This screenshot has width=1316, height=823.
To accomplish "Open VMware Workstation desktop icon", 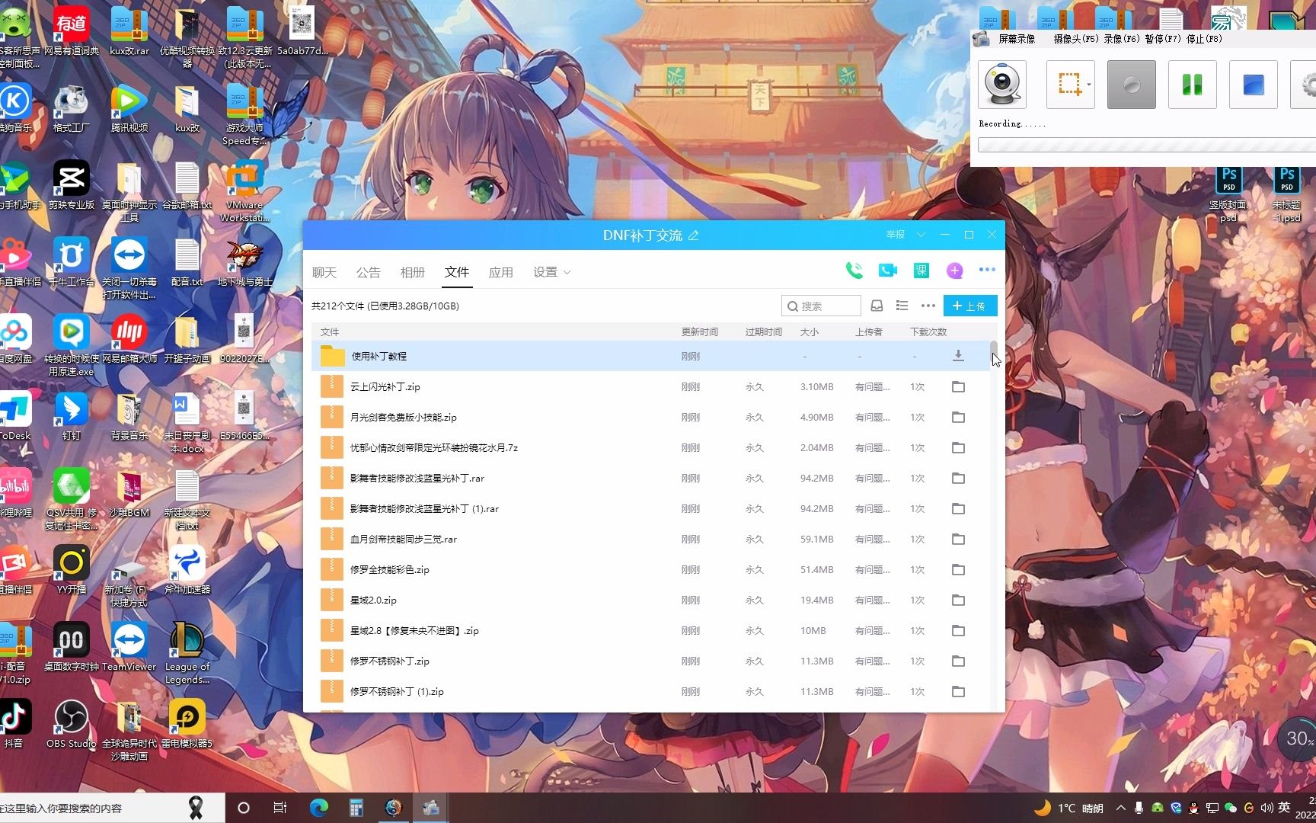I will coord(244,192).
